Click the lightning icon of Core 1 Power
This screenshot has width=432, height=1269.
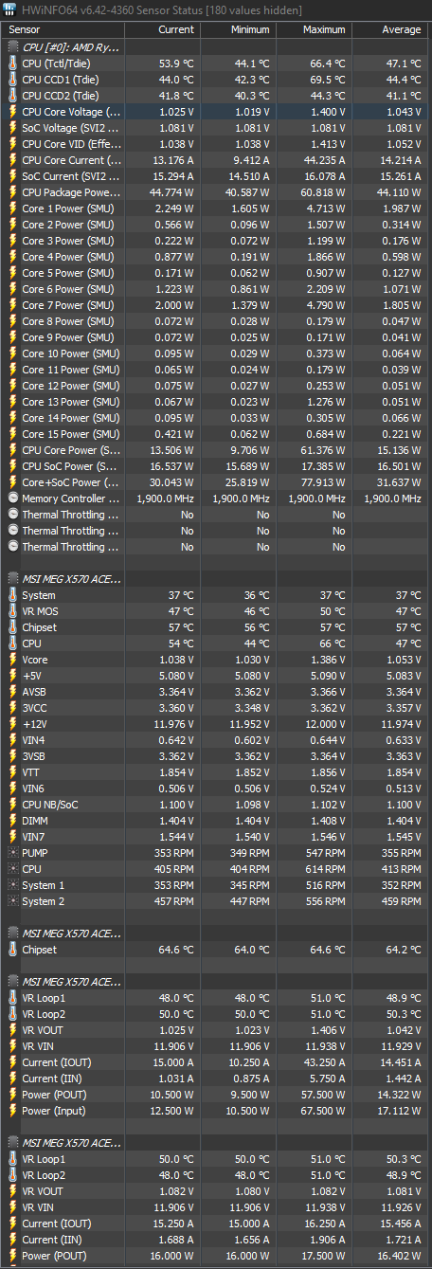12,208
